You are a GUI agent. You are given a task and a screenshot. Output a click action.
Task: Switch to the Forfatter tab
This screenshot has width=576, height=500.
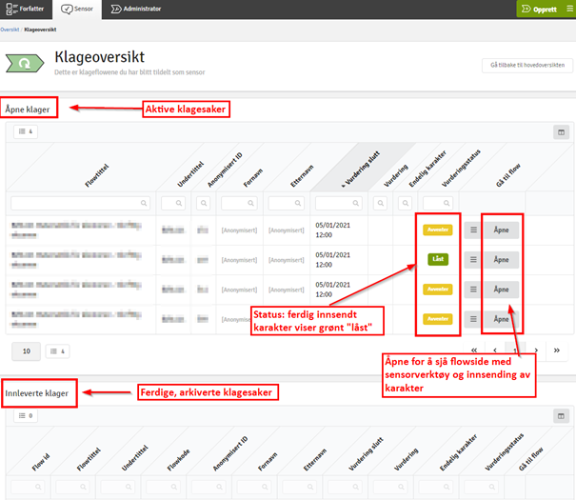[26, 9]
